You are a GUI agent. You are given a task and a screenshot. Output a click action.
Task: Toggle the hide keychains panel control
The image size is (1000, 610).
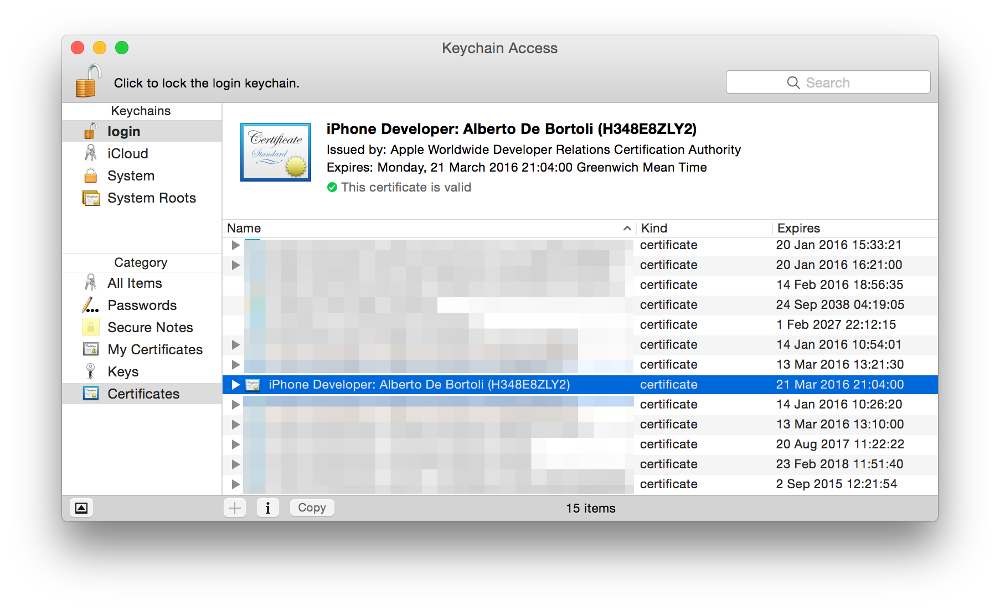[x=81, y=508]
